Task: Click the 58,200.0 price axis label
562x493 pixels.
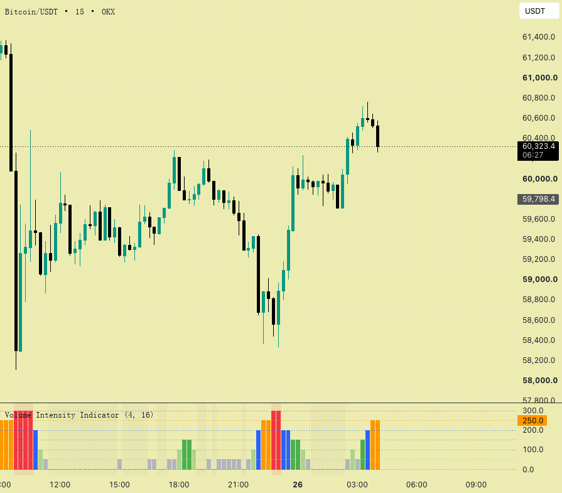Action: point(539,360)
